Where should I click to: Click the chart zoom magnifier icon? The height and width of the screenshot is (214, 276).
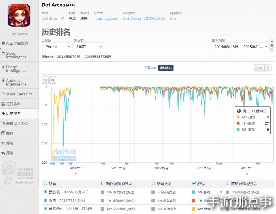tap(53, 80)
